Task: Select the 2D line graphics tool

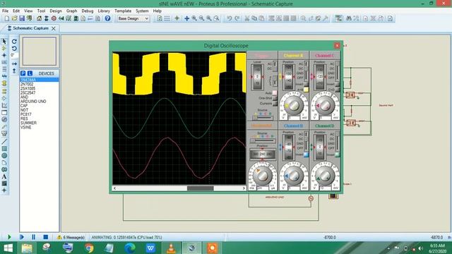Action: 4,141
